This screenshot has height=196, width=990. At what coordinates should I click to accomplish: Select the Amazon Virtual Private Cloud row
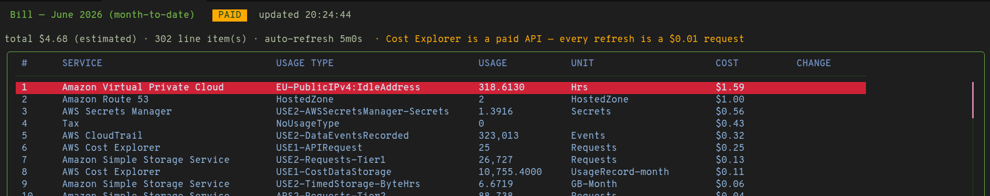(x=441, y=87)
